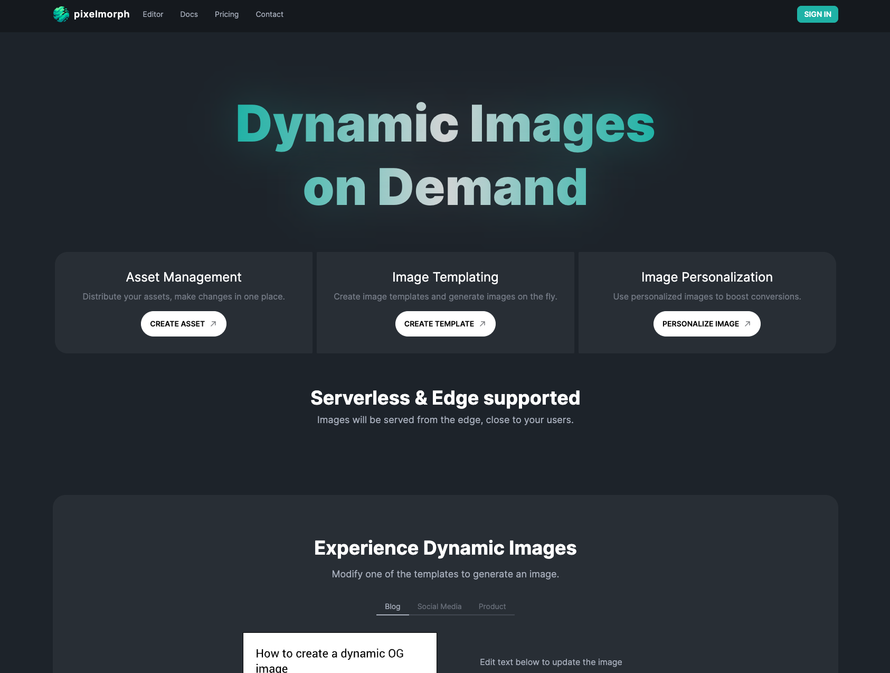Click the dynamic OG image preview
Screen dimensions: 890x673
point(340,653)
